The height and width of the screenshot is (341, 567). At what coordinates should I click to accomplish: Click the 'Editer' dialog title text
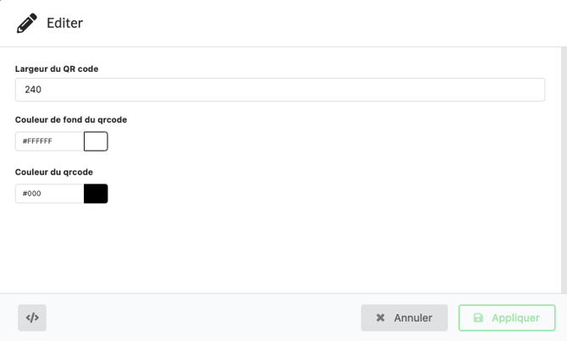(64, 23)
